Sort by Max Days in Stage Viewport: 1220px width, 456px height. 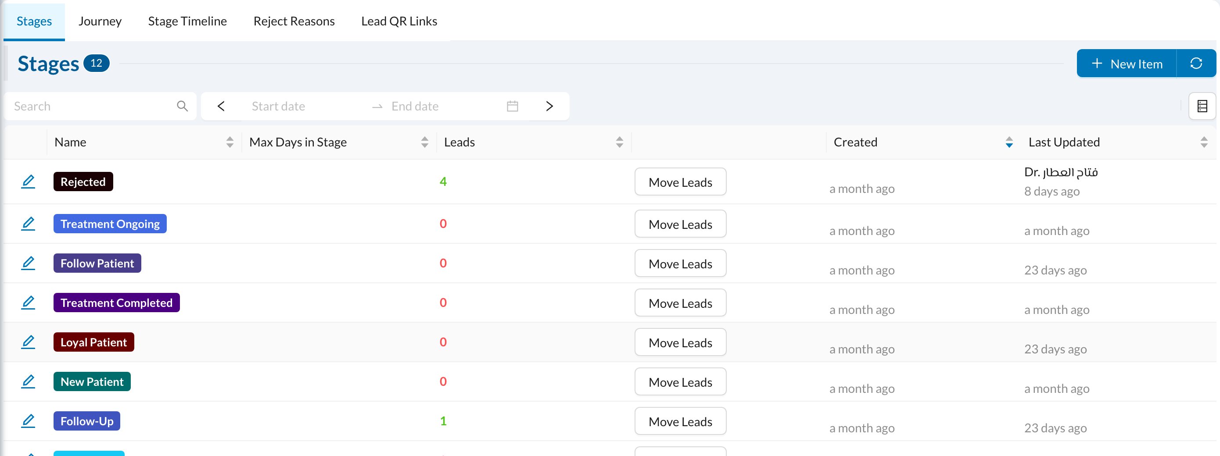(424, 142)
